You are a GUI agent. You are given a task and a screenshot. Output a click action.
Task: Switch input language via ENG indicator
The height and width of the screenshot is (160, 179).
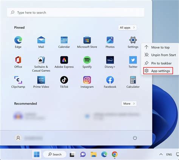click(169, 154)
